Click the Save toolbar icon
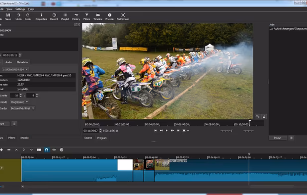307x195 pixels. 8,17
